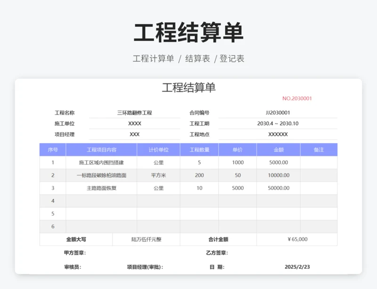The image size is (377, 289).
Task: Click quantity cell 200
Action: tap(199, 175)
